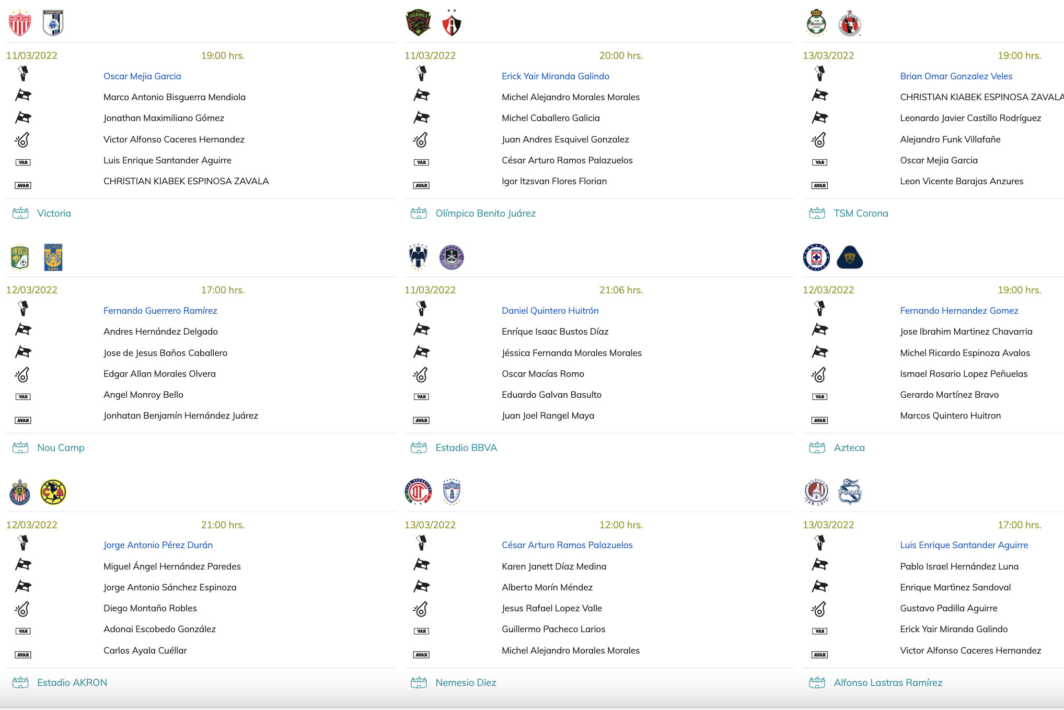This screenshot has width=1064, height=710.
Task: Click the Querétaro team crest
Action: point(53,23)
